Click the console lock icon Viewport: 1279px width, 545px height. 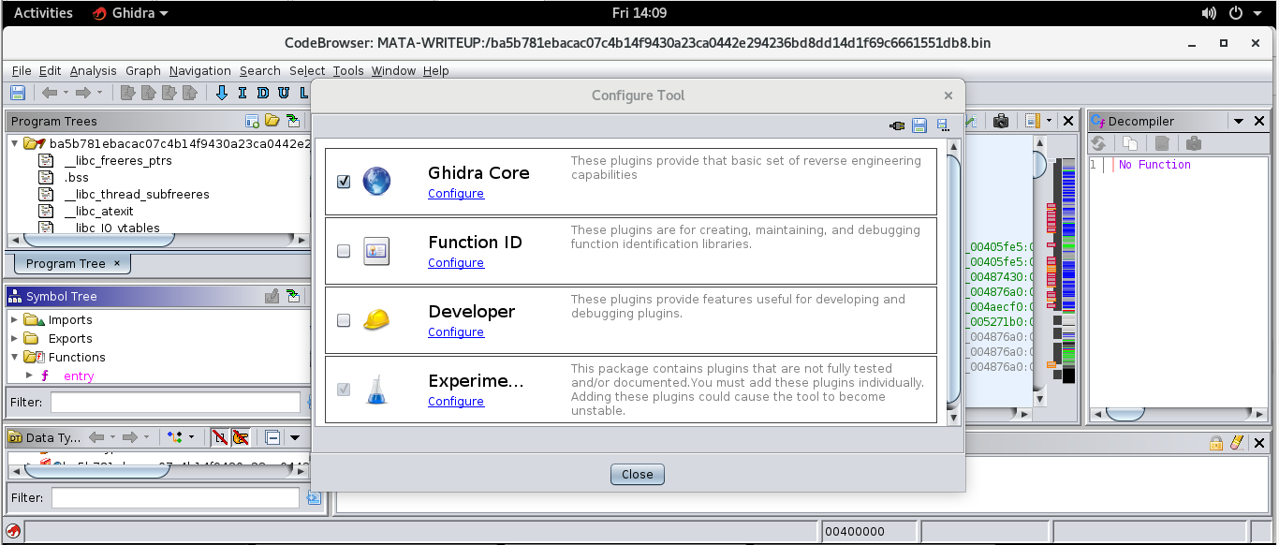pos(1216,443)
